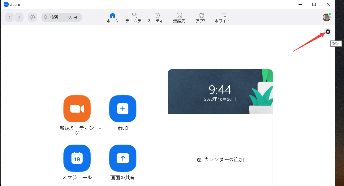
Task: Switch to the ホーム tab
Action: (112, 18)
